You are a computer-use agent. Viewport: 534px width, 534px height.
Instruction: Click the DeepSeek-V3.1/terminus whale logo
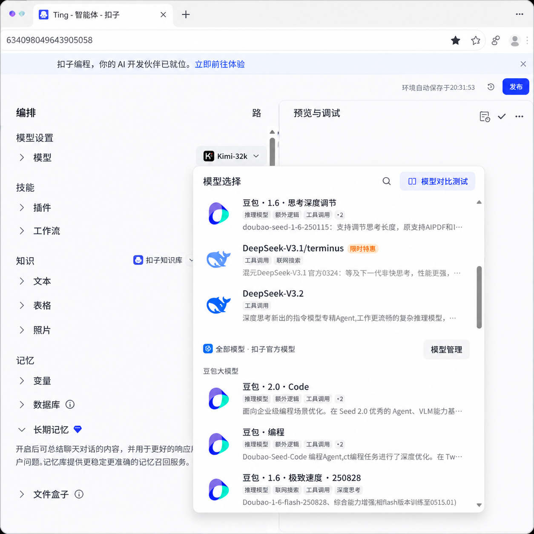[219, 259]
